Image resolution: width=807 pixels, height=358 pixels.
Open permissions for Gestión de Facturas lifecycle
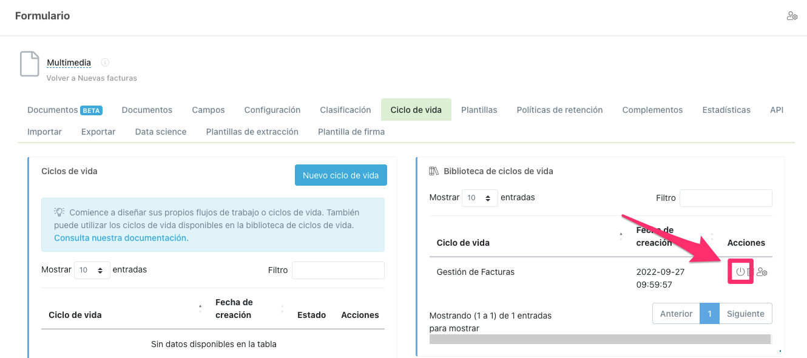(761, 272)
